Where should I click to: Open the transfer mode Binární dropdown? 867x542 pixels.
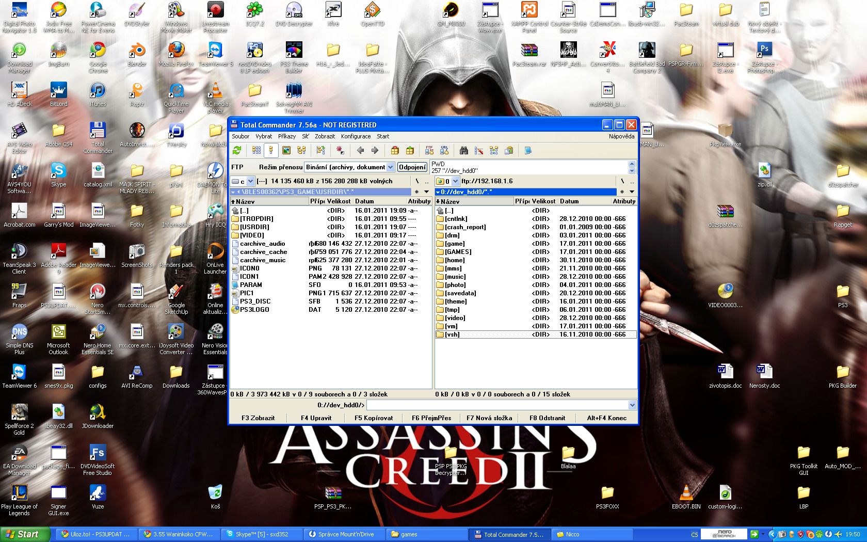coord(391,167)
